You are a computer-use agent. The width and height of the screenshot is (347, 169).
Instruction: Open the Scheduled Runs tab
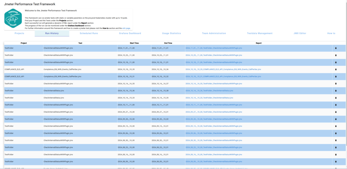pos(89,34)
